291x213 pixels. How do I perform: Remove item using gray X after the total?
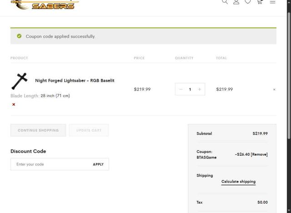click(x=274, y=89)
